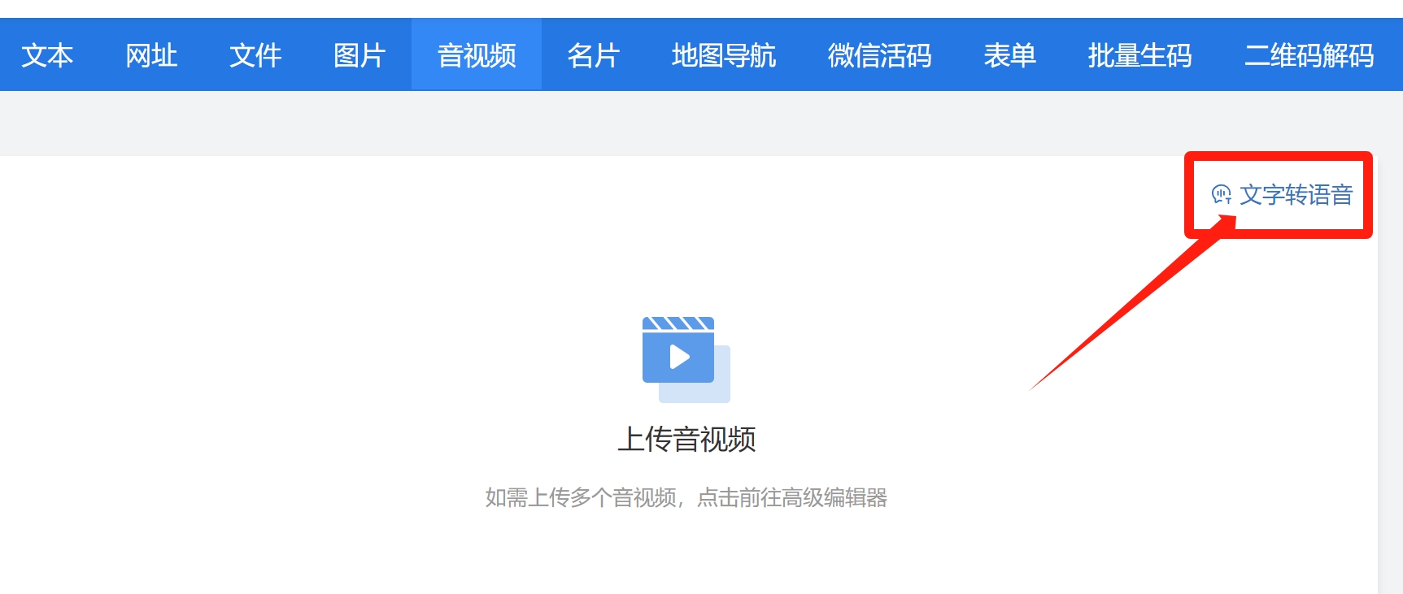Switch to the 地图导航 tab

[x=724, y=55]
